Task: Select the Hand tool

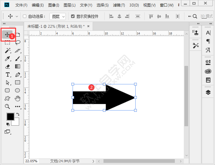Action: (x=17, y=98)
